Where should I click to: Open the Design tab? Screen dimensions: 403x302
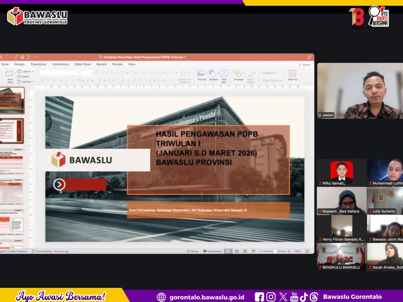click(19, 64)
